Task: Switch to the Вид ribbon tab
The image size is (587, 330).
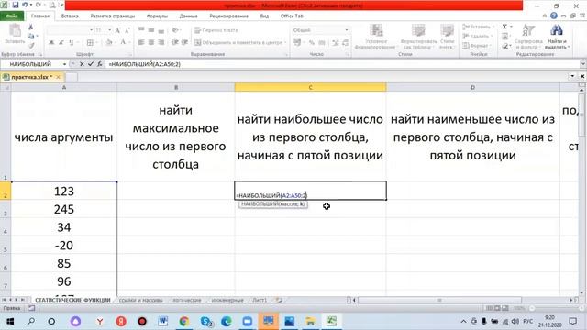Action: (x=264, y=16)
